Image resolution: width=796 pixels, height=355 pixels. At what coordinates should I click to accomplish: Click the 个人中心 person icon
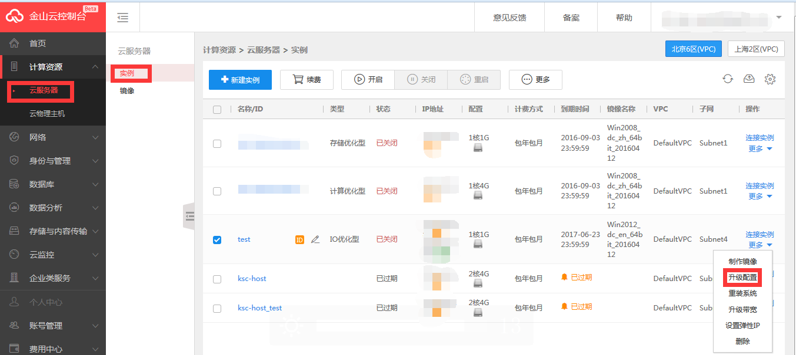(x=15, y=302)
